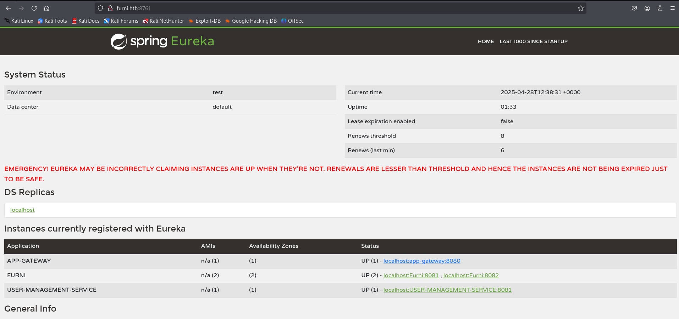The image size is (679, 319).
Task: Open the HOME navigation item
Action: [486, 41]
